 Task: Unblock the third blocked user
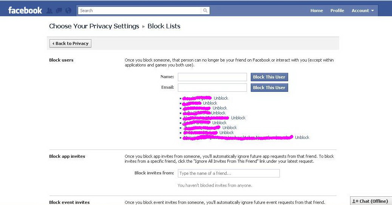tap(220, 108)
